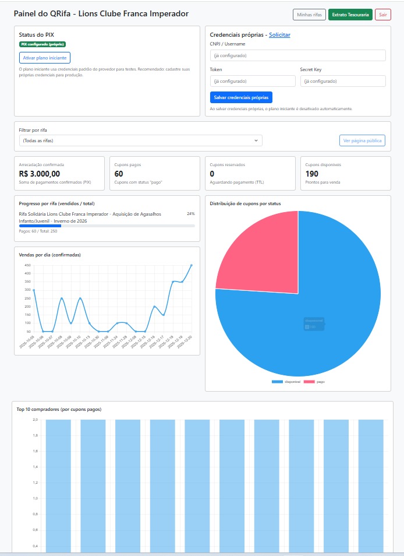Select the Secret Key field
Viewport: 404px width, 556px height.
pyautogui.click(x=342, y=81)
